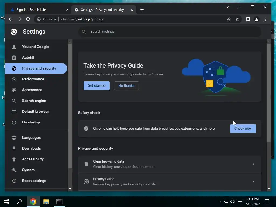Viewport: 276px width, 207px height.
Task: Click Chrome icon in taskbar
Action: tap(33, 202)
